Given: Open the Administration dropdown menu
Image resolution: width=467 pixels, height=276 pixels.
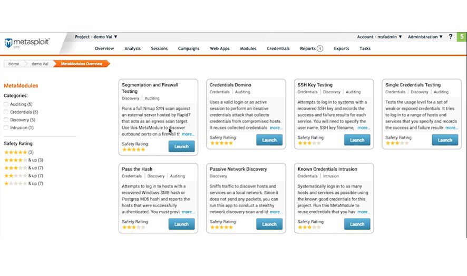Looking at the screenshot, I should point(425,37).
